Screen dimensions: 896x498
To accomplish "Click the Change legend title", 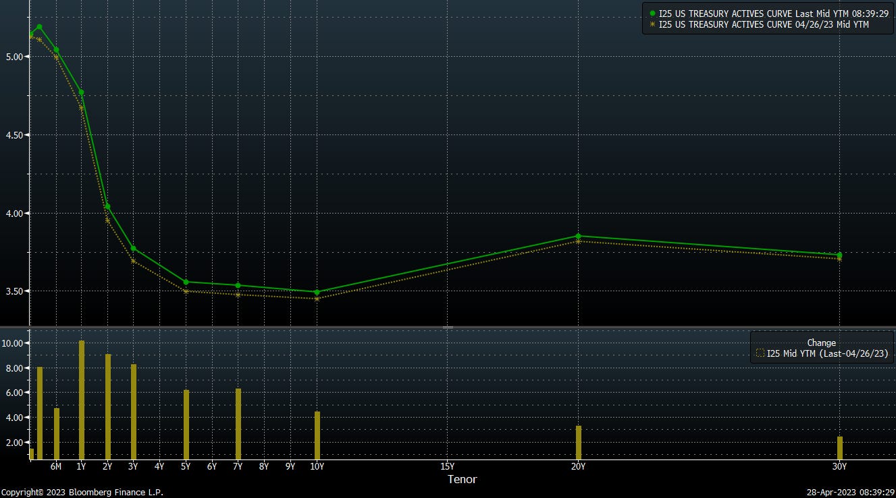I will click(821, 343).
